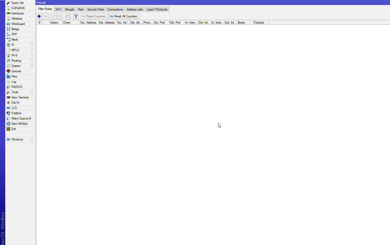Expand the IP submenu
This screenshot has height=245, width=390.
point(20,45)
